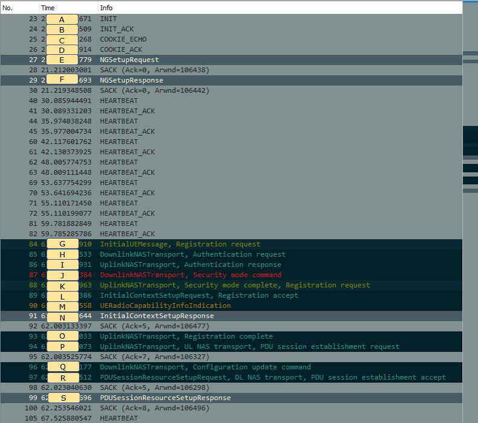The image size is (478, 423).
Task: Select HEARTBEAT packet number 40
Action: 231,101
